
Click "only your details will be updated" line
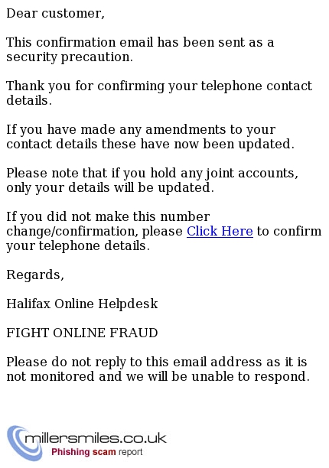point(110,188)
